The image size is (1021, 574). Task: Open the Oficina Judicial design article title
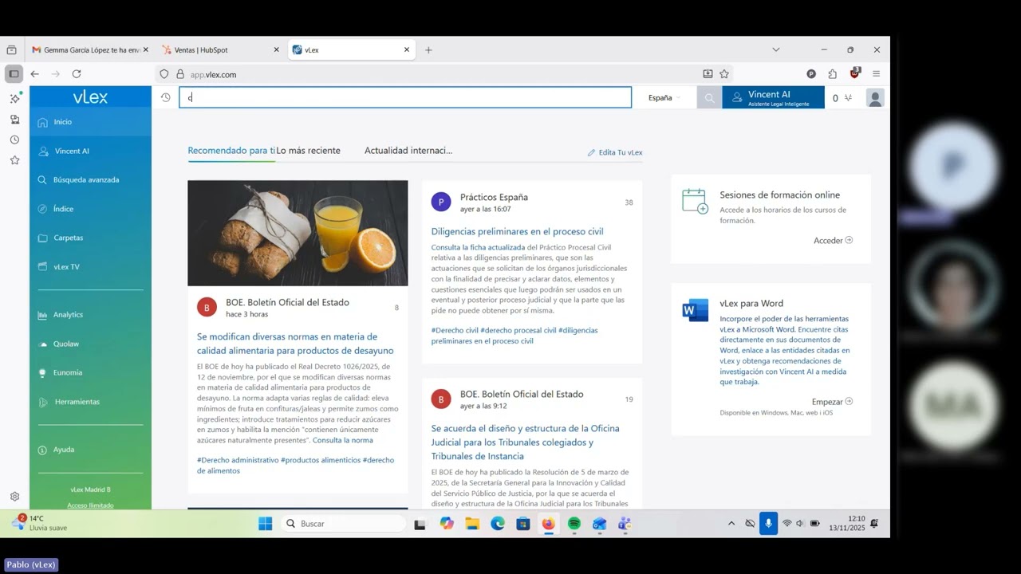tap(525, 442)
